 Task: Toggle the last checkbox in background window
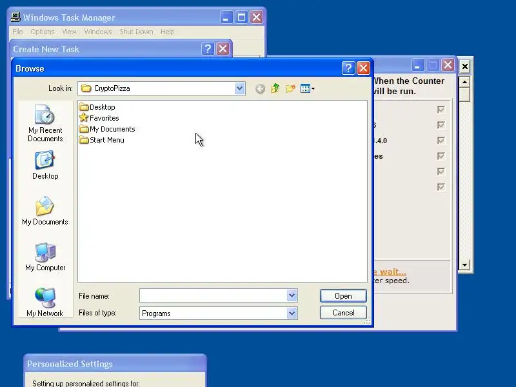click(441, 187)
